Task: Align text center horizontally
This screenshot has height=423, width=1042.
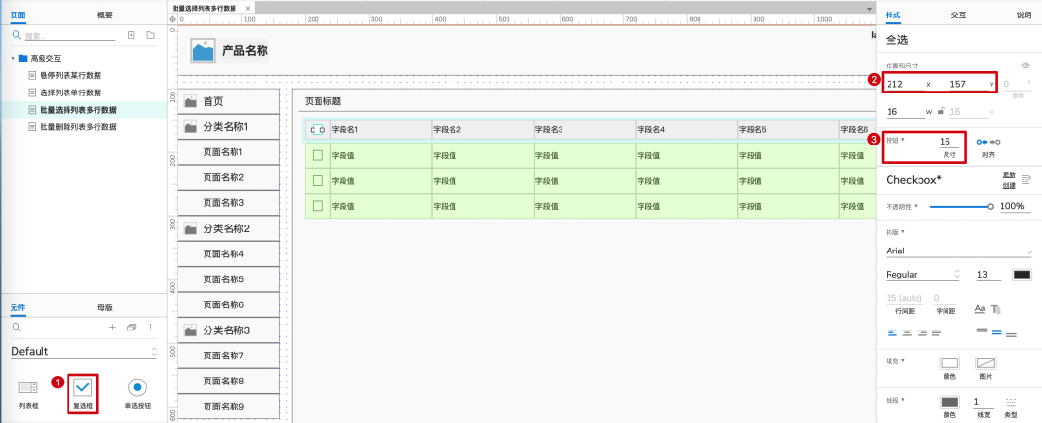Action: point(907,332)
